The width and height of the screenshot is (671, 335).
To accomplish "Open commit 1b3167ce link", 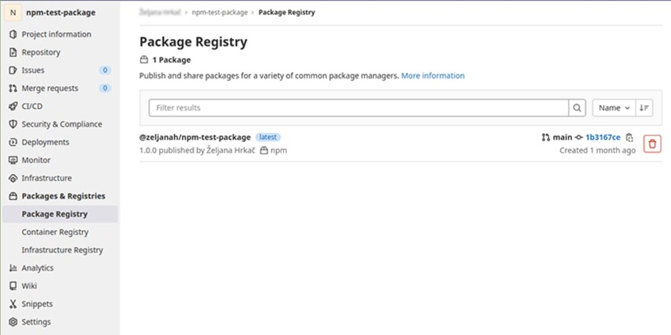I will 603,137.
